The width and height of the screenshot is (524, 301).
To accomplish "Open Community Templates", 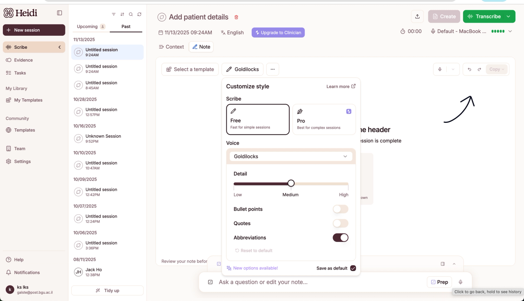I will click(34, 130).
